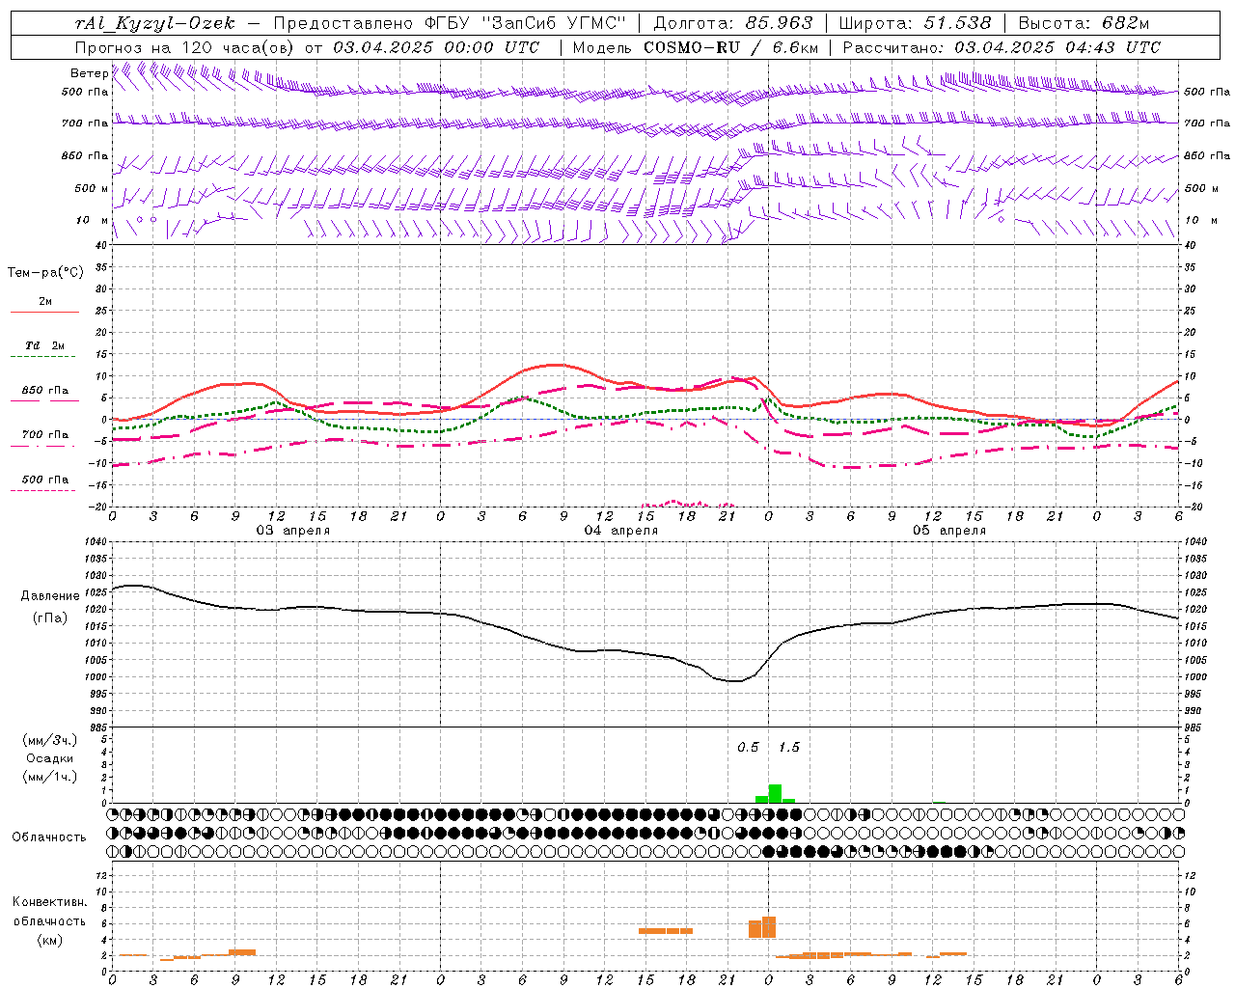
Task: Click the provider text ФГБУ "ЗапСиб УГМС"
Action: [525, 23]
